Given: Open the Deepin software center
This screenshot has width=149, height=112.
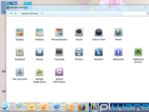Looking at the screenshot, I should pyautogui.click(x=70, y=106).
